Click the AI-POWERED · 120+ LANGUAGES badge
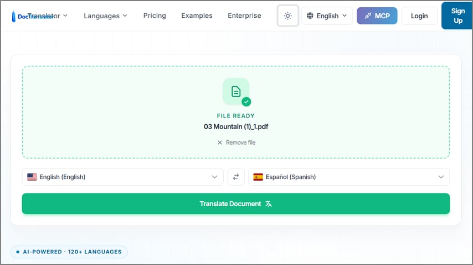The image size is (473, 265). 69,252
